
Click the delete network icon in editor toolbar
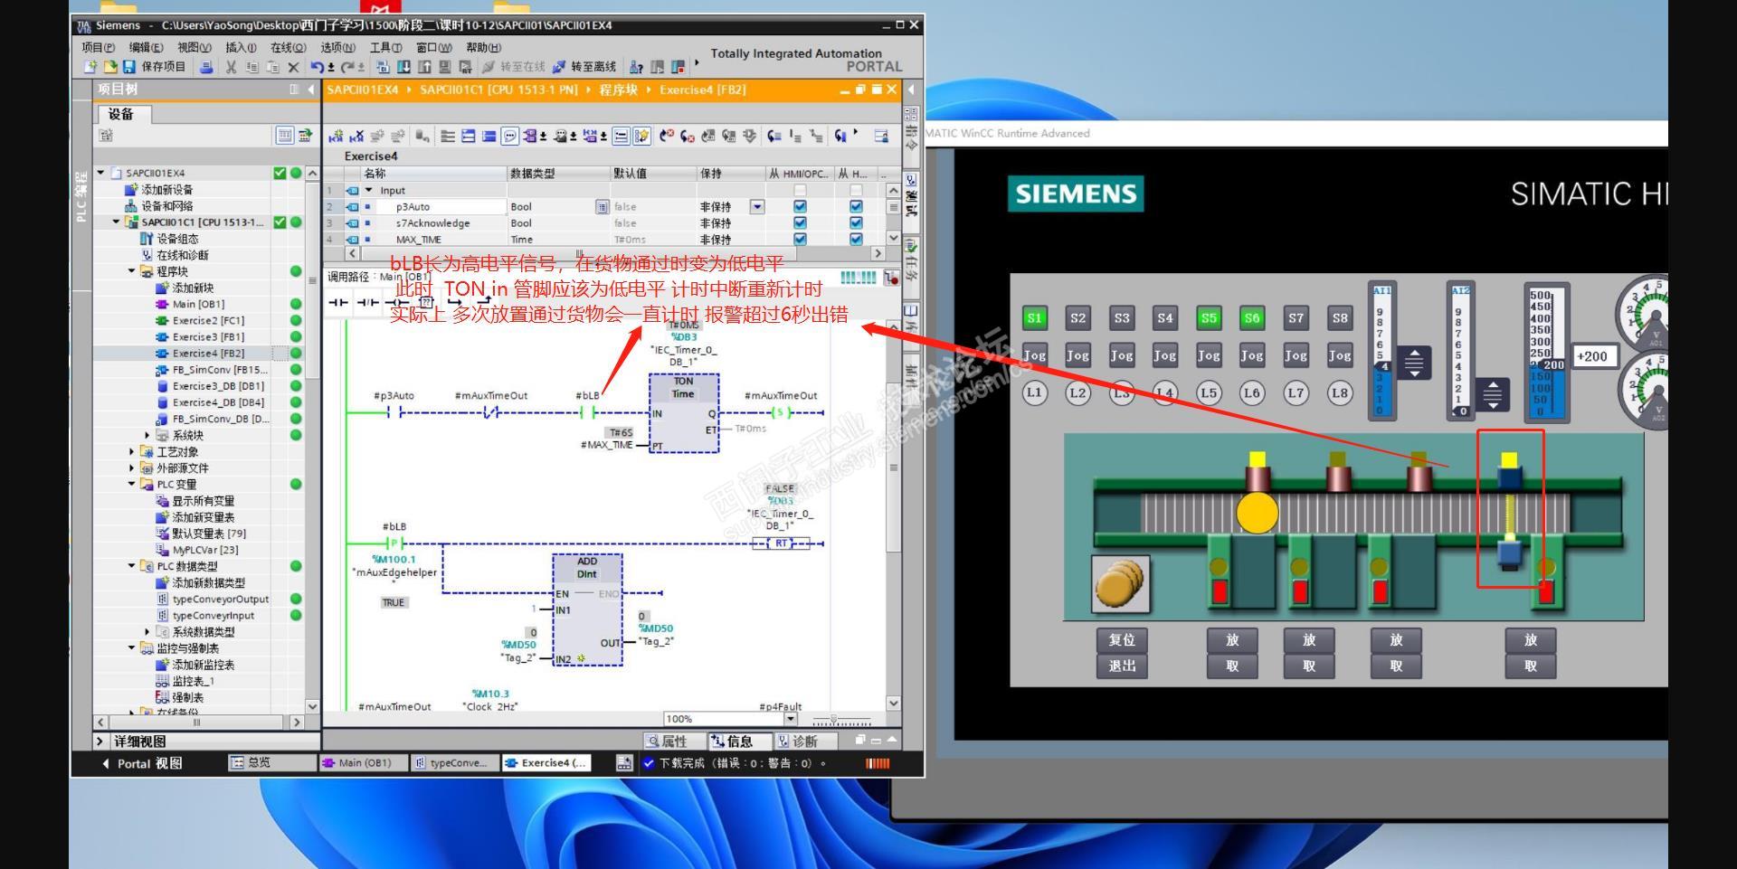tap(356, 137)
